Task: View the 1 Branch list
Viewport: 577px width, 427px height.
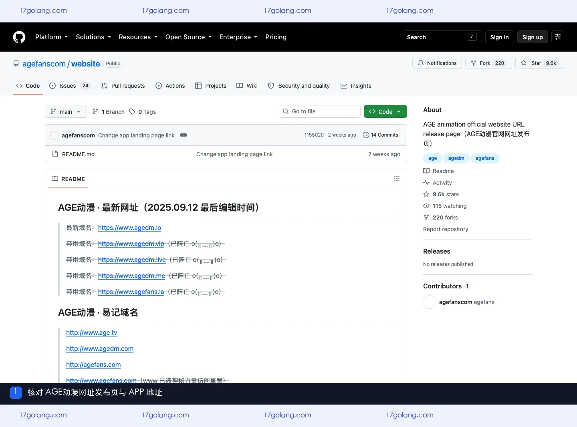Action: click(x=109, y=112)
